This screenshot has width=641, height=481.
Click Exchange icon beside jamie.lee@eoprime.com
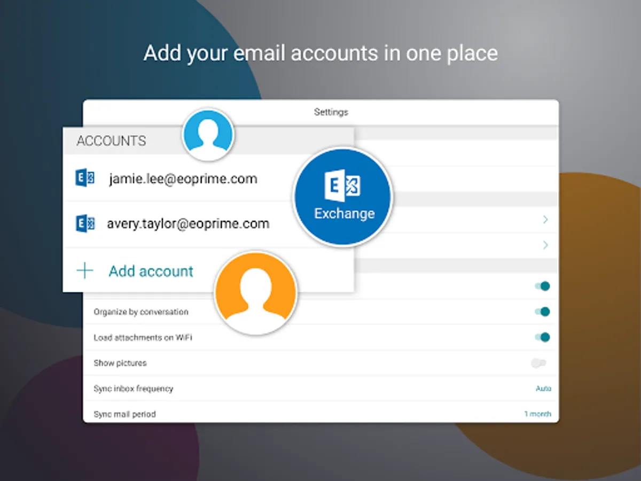tap(85, 179)
